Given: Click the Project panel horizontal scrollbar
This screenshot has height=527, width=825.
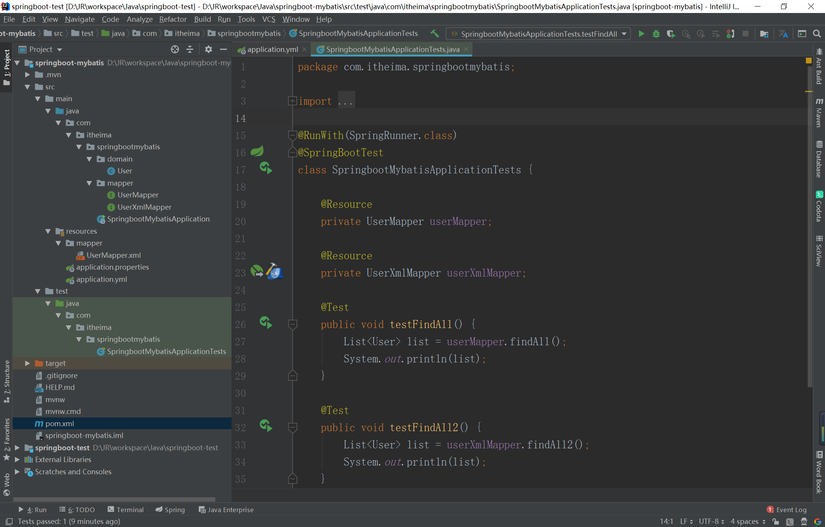Looking at the screenshot, I should pyautogui.click(x=114, y=499).
